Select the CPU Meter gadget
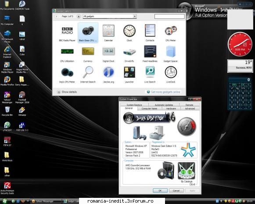 [171, 33]
